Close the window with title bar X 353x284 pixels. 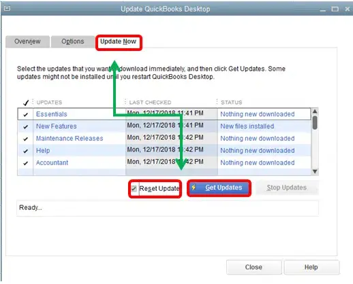(348, 9)
